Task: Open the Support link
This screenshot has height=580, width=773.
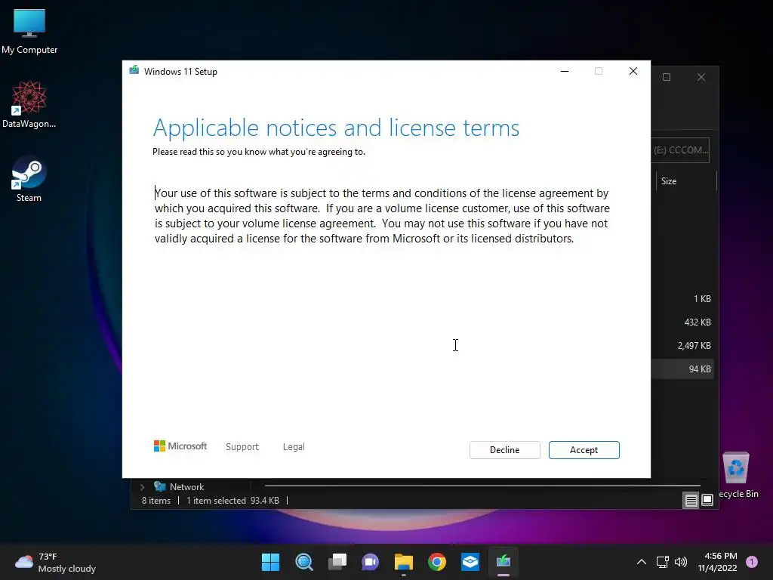Action: pyautogui.click(x=242, y=447)
